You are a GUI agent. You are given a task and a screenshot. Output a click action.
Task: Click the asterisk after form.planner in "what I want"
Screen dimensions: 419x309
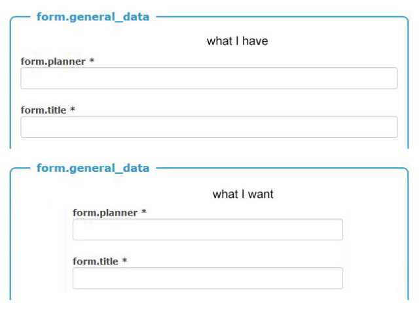(144, 213)
